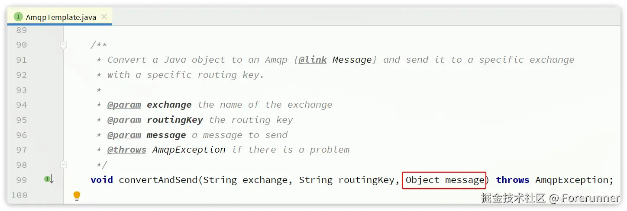Click the @throws tag in Javadoc
The height and width of the screenshot is (211, 627).
tap(127, 150)
